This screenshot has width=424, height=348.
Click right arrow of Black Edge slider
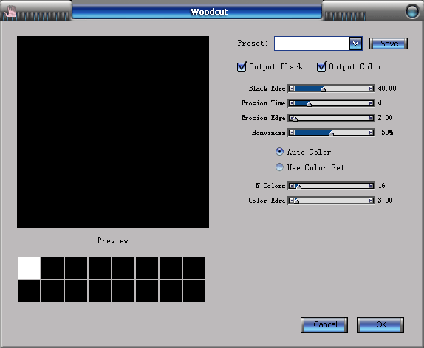(x=371, y=88)
